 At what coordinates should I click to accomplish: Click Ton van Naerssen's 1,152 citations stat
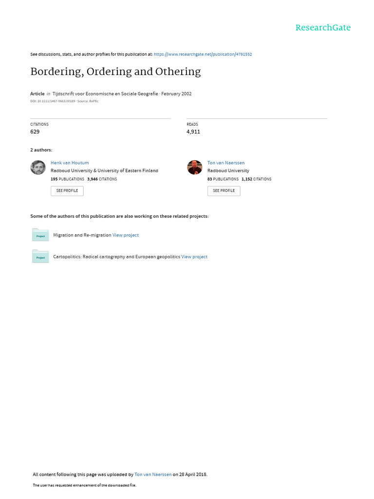coord(257,179)
